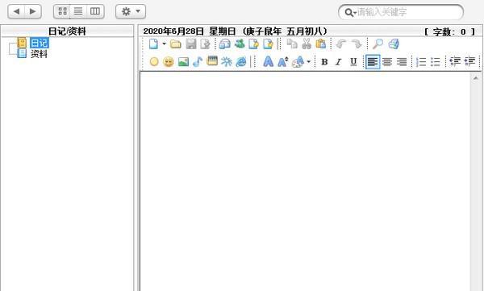Increase indent with the right-arrow indent icon
This screenshot has height=291, width=484.
pyautogui.click(x=469, y=62)
